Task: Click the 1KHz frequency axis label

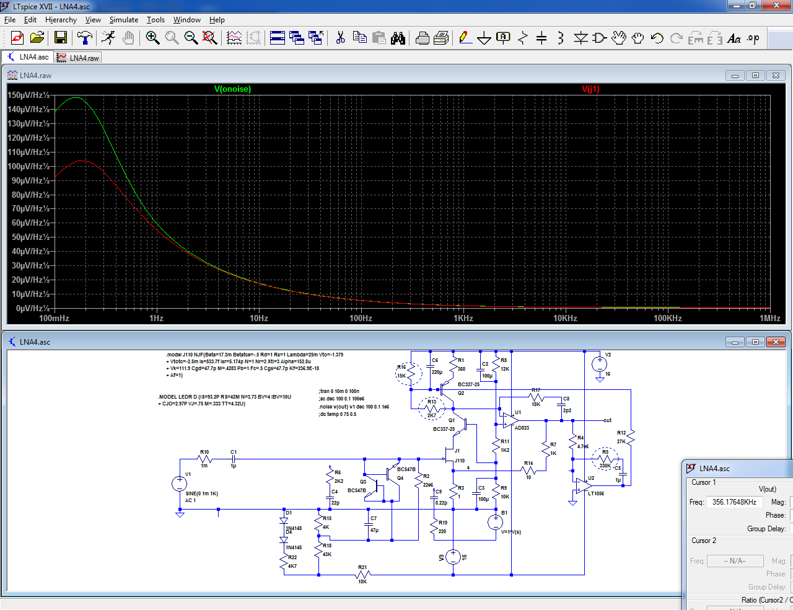Action: point(463,318)
